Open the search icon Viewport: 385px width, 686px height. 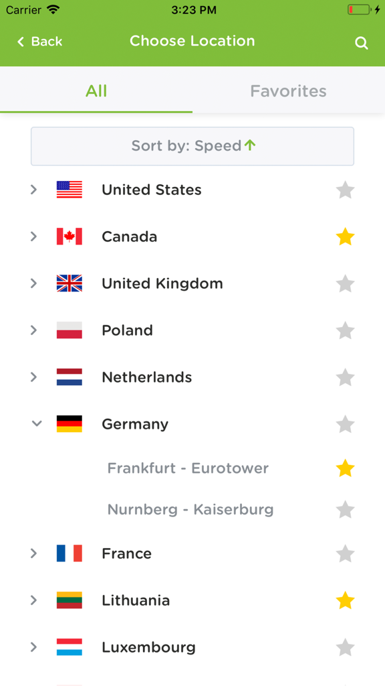pos(362,42)
